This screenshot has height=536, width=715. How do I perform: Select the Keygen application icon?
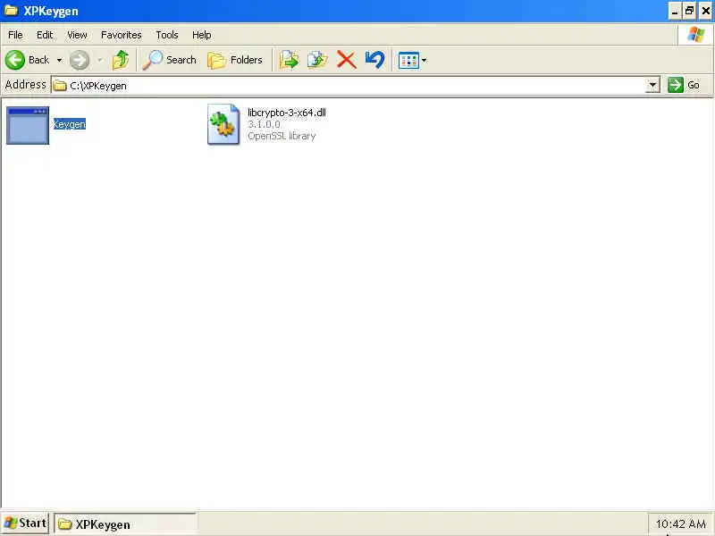point(28,125)
